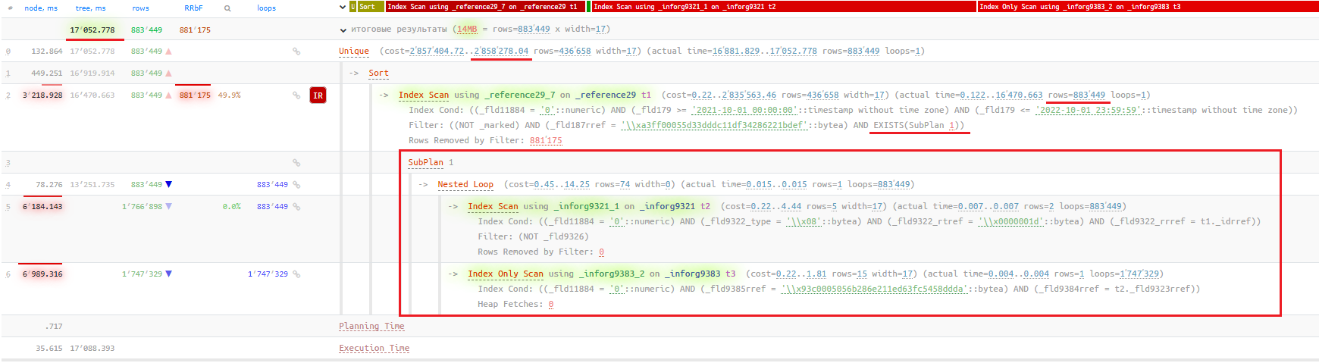Image resolution: width=1319 pixels, height=363 pixels.
Task: Select the red Index Only Scan t3 segment
Action: [x=1148, y=7]
